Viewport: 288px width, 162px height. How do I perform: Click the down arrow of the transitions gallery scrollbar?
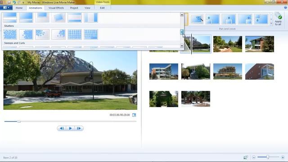pos(182,45)
